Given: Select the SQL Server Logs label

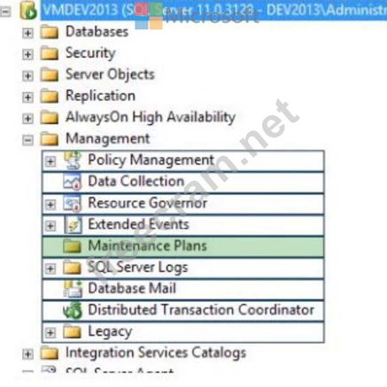Looking at the screenshot, I should point(138,267).
